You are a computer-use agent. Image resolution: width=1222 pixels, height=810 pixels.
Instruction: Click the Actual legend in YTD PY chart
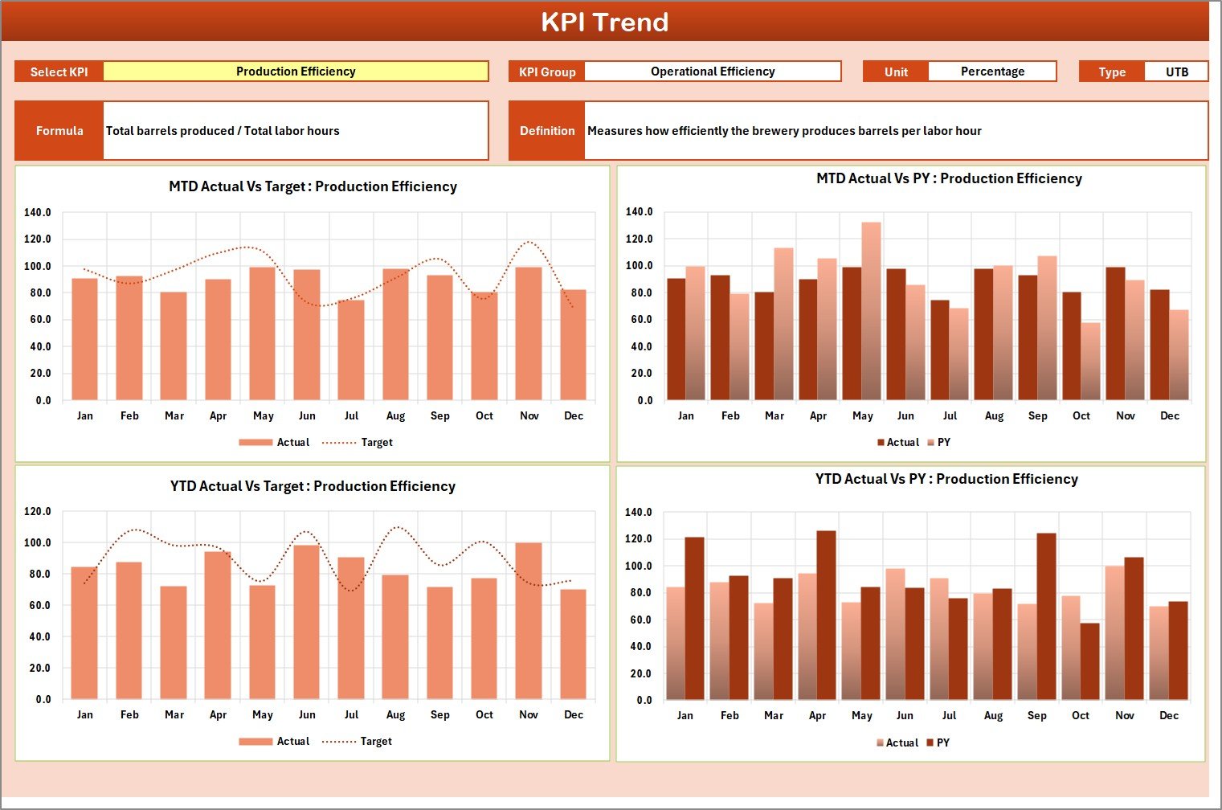(x=903, y=742)
